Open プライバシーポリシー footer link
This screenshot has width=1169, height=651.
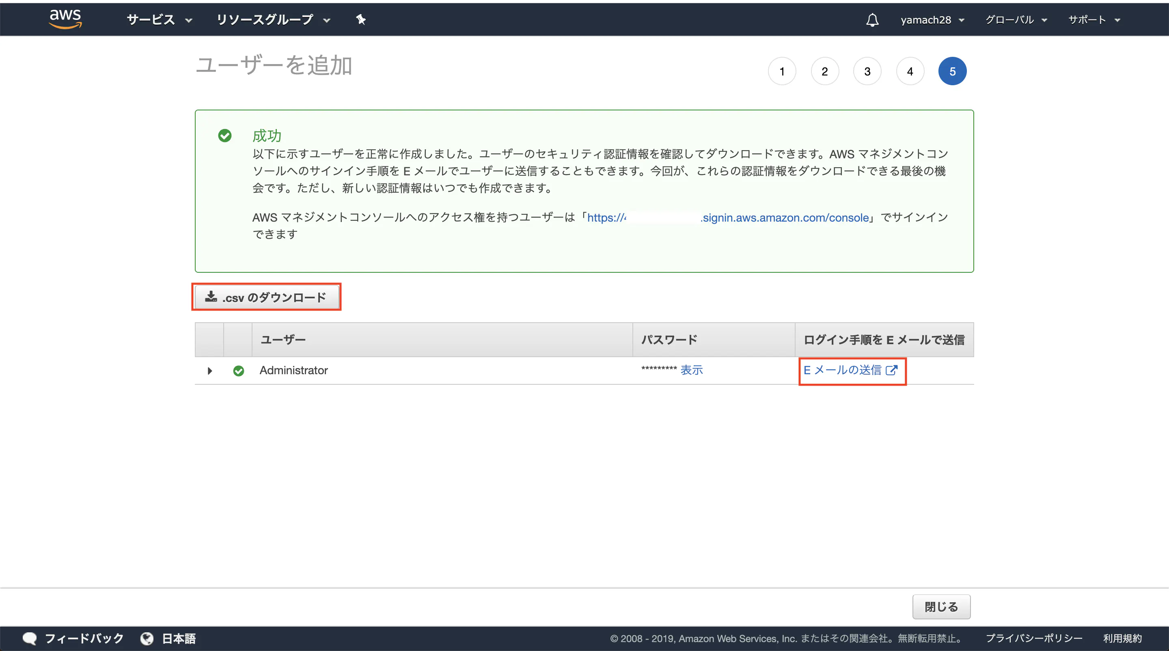1034,638
